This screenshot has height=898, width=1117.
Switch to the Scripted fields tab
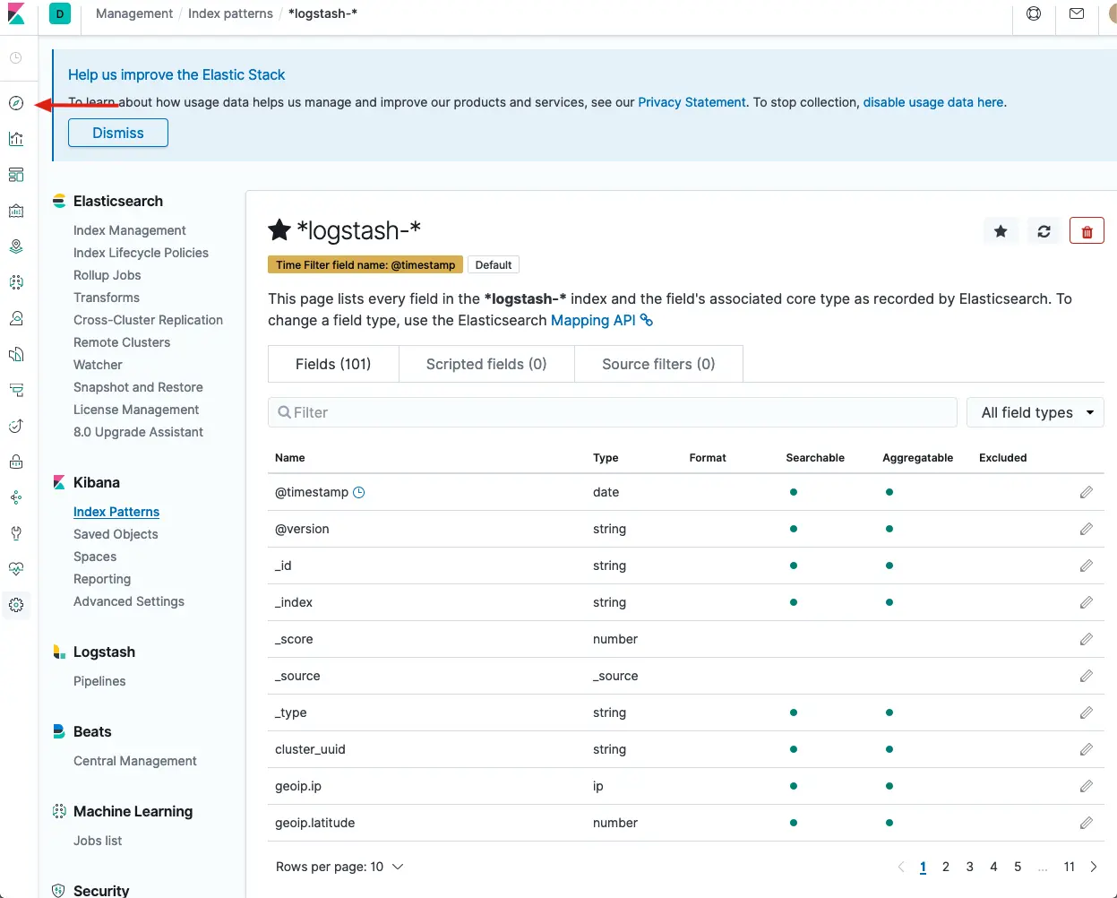pos(486,364)
